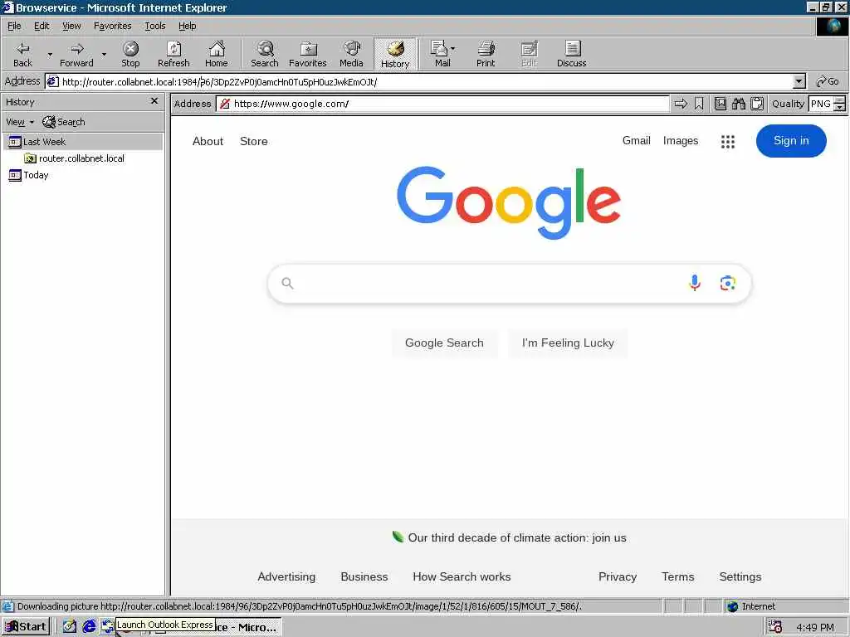850x637 pixels.
Task: Click the voice search microphone icon
Action: coord(695,283)
